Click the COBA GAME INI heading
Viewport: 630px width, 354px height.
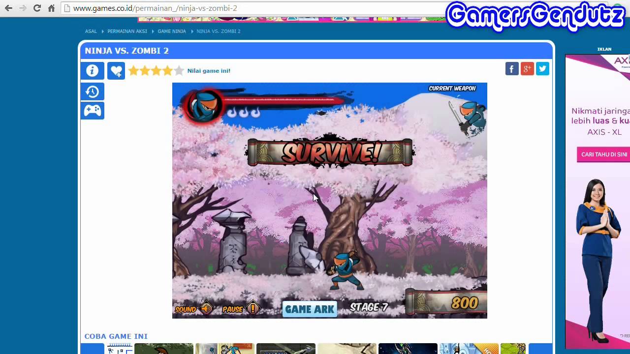click(x=116, y=336)
